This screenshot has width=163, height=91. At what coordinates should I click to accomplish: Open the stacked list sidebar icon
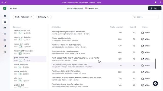point(5,34)
